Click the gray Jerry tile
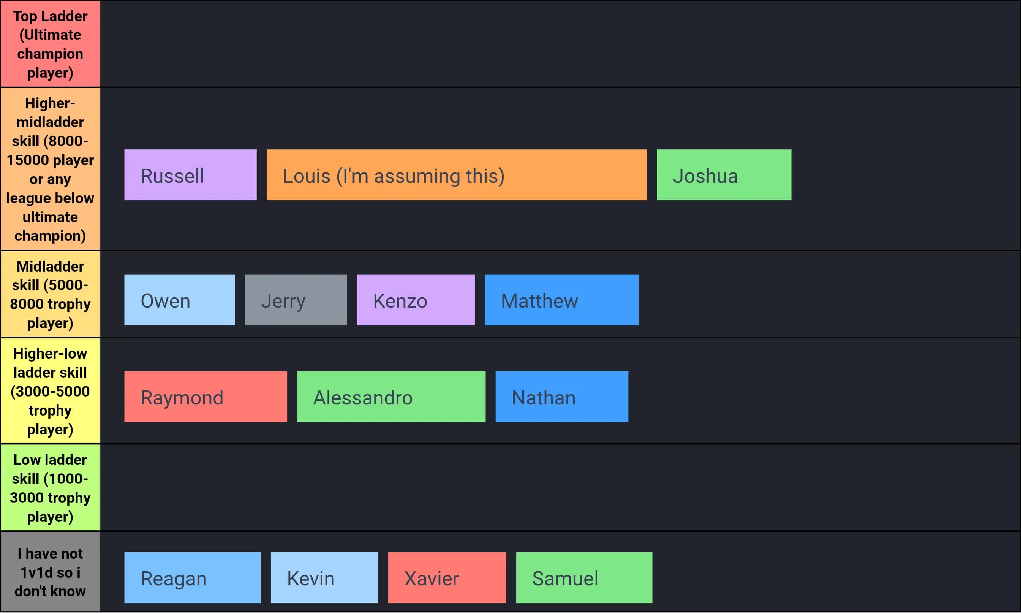The width and height of the screenshot is (1021, 613). 296,300
